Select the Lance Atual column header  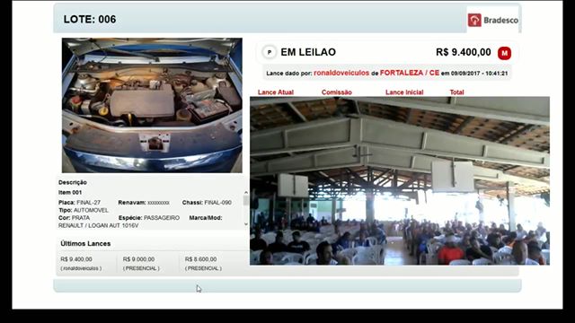pos(276,92)
